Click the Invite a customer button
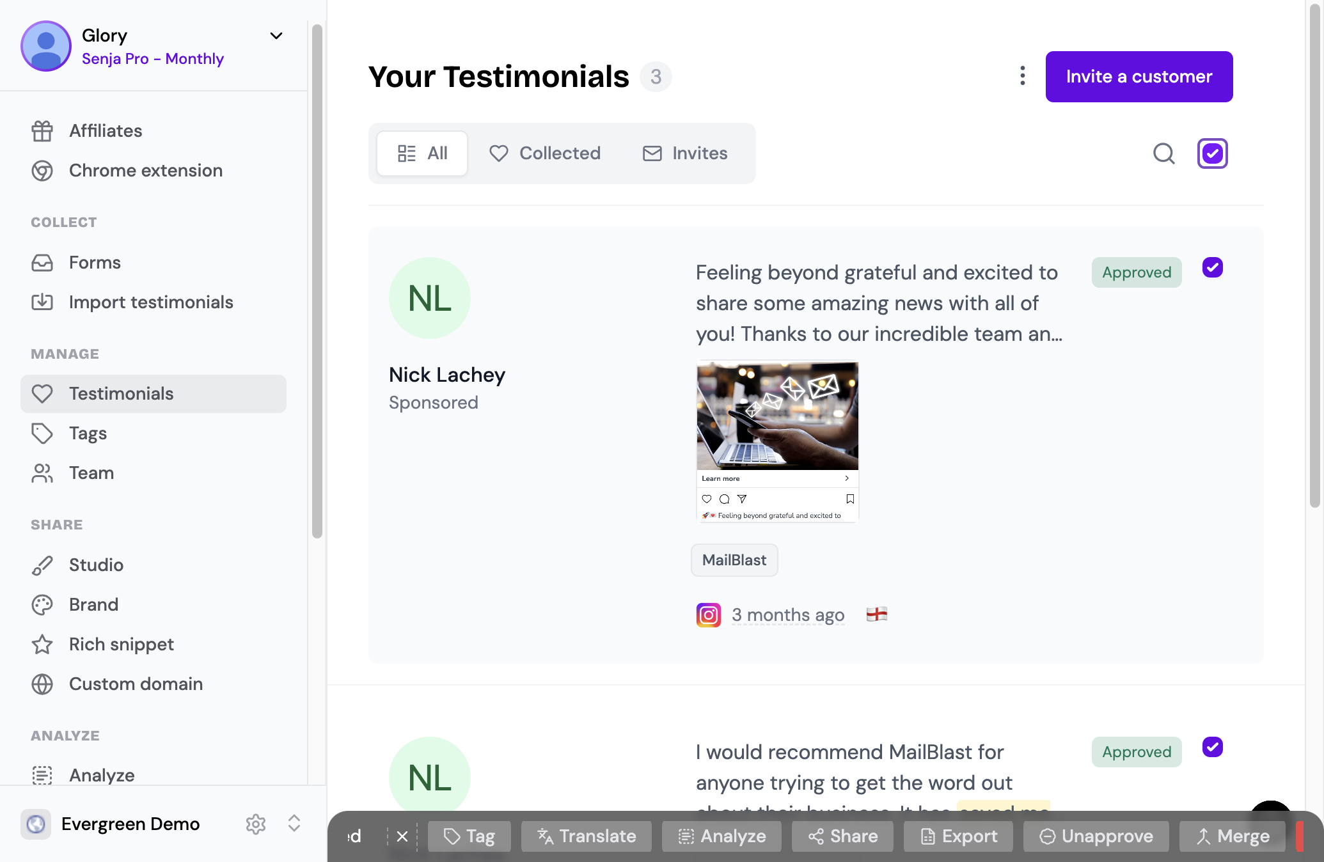1324x862 pixels. (x=1139, y=77)
